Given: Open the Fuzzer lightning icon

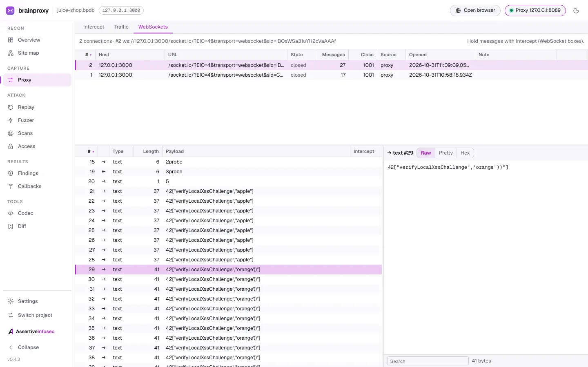Looking at the screenshot, I should point(11,120).
